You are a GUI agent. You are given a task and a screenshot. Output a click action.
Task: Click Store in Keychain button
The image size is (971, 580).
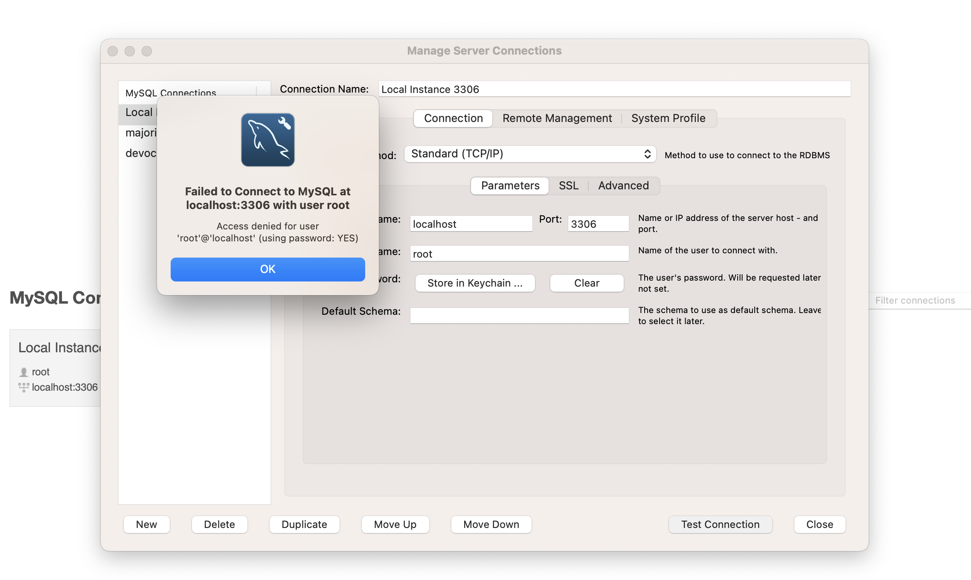click(475, 283)
